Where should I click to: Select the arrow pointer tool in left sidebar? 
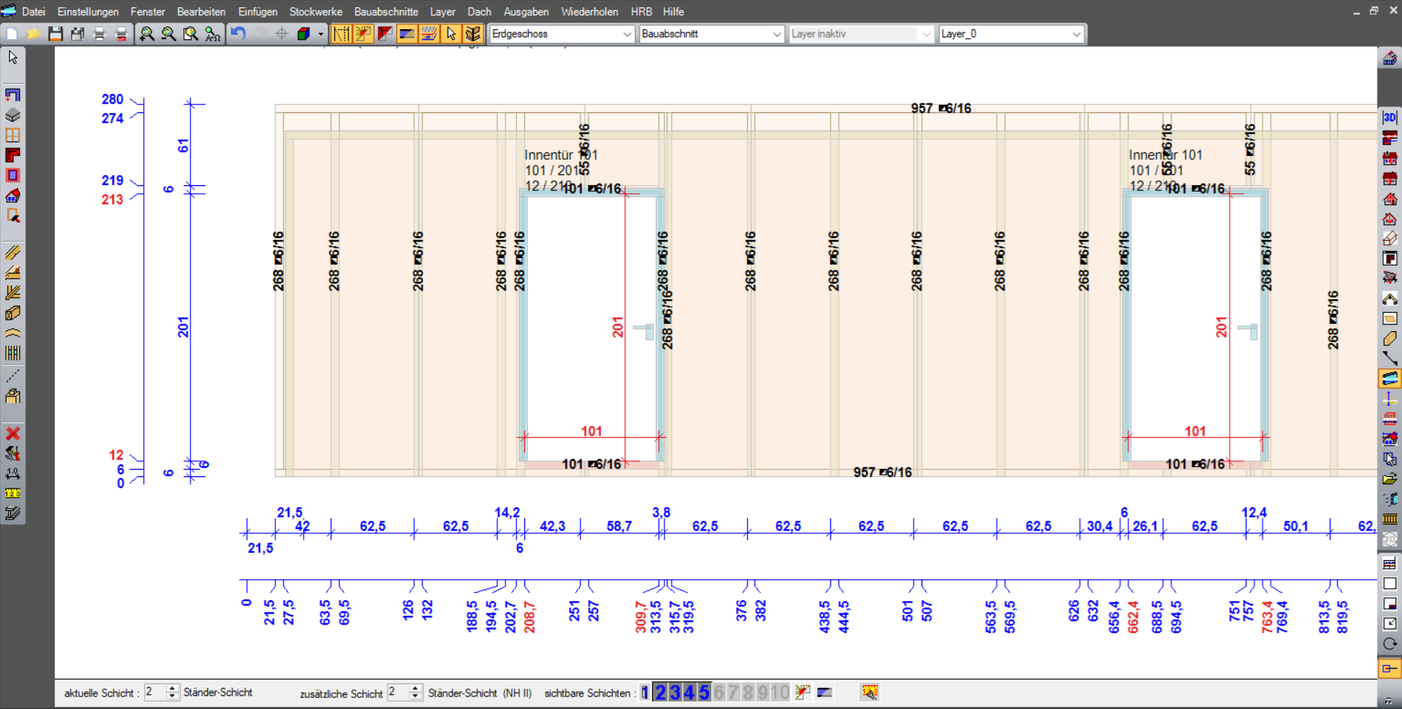12,57
